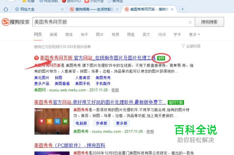The height and width of the screenshot is (155, 234).
Task: Clear the search box with X icon
Action: tap(190, 22)
